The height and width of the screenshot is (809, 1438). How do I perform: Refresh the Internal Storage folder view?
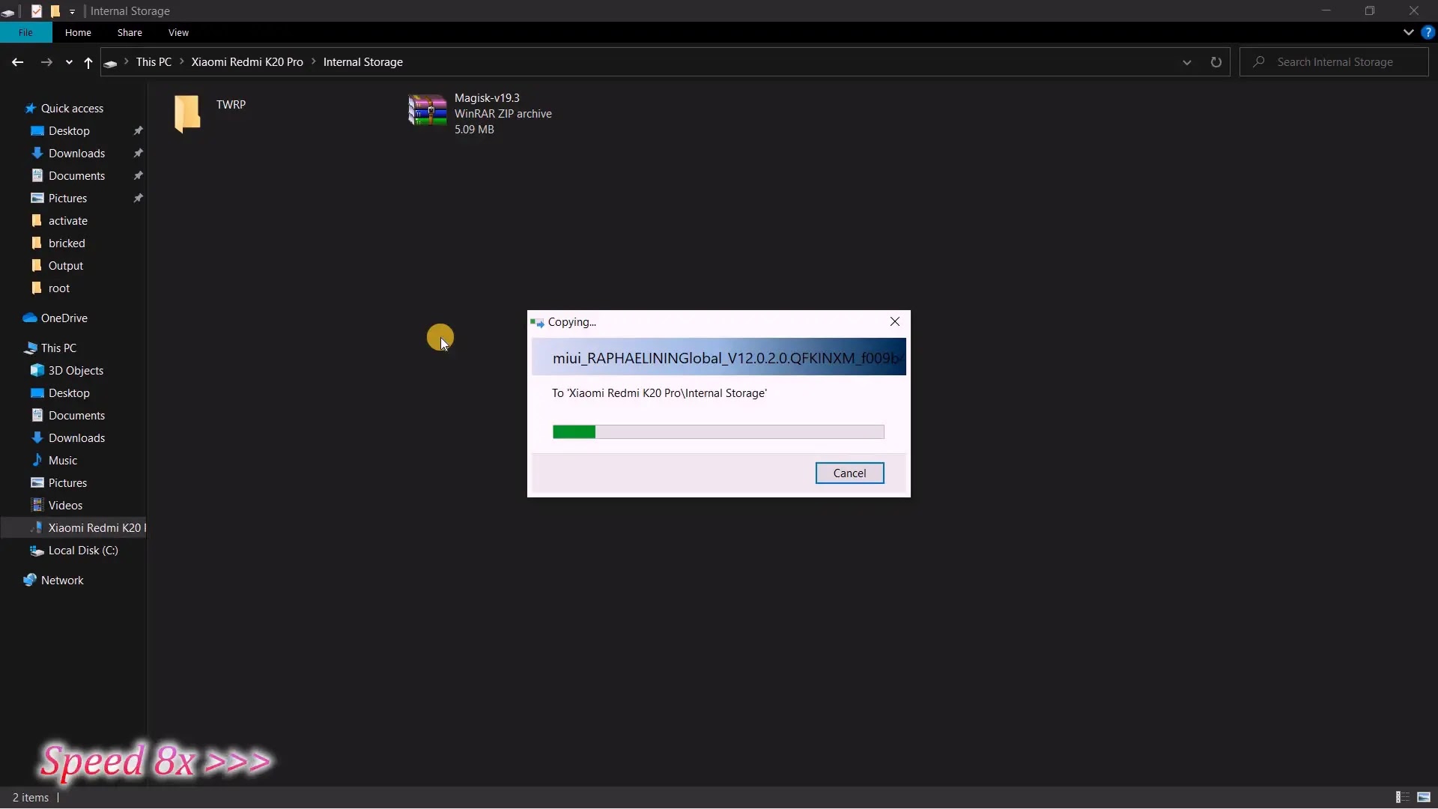1216,62
